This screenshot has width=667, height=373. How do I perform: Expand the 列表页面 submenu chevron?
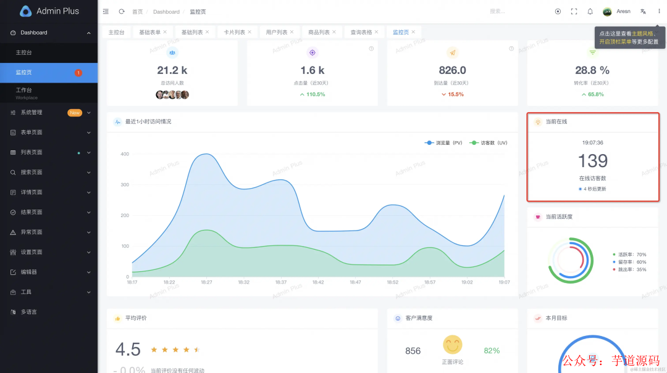point(88,152)
